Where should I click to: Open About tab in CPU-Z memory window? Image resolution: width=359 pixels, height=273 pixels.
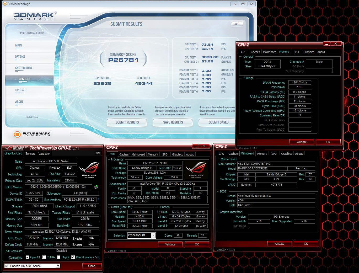coord(321,52)
